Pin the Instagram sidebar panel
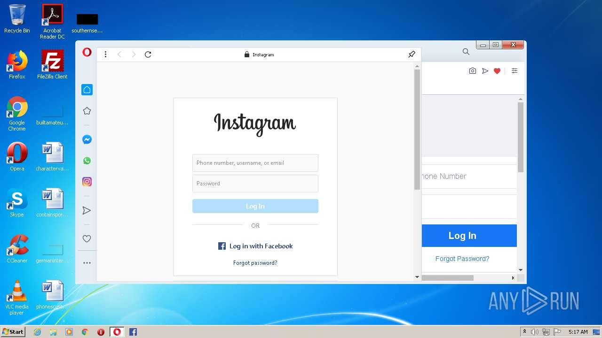 coord(412,54)
